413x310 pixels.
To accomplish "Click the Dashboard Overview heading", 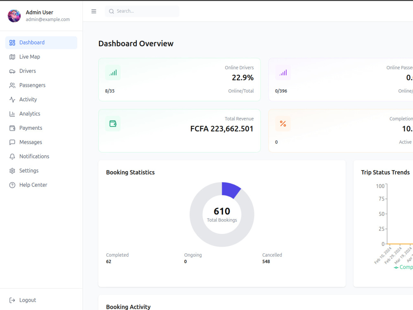I will coord(136,43).
